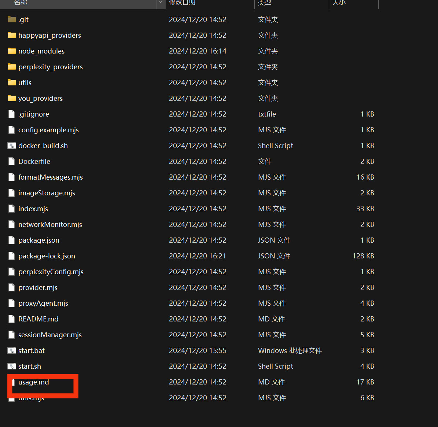This screenshot has height=427, width=438.
Task: Select the perplexity_providers folder icon
Action: click(12, 67)
